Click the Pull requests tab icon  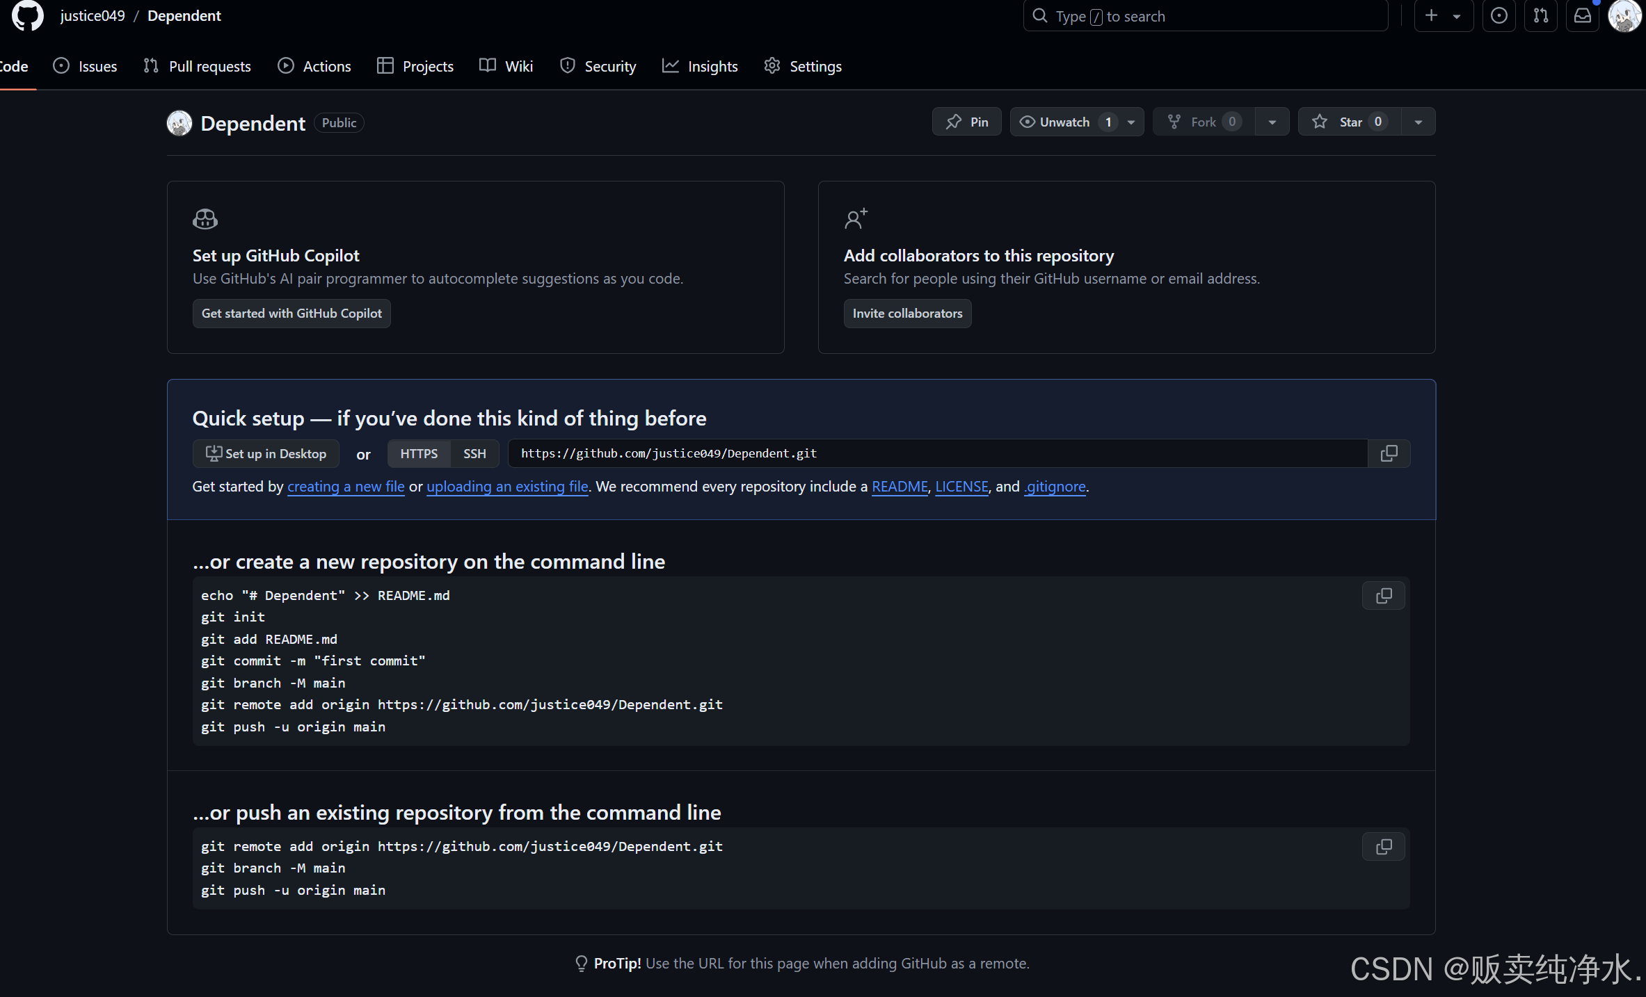click(x=151, y=65)
